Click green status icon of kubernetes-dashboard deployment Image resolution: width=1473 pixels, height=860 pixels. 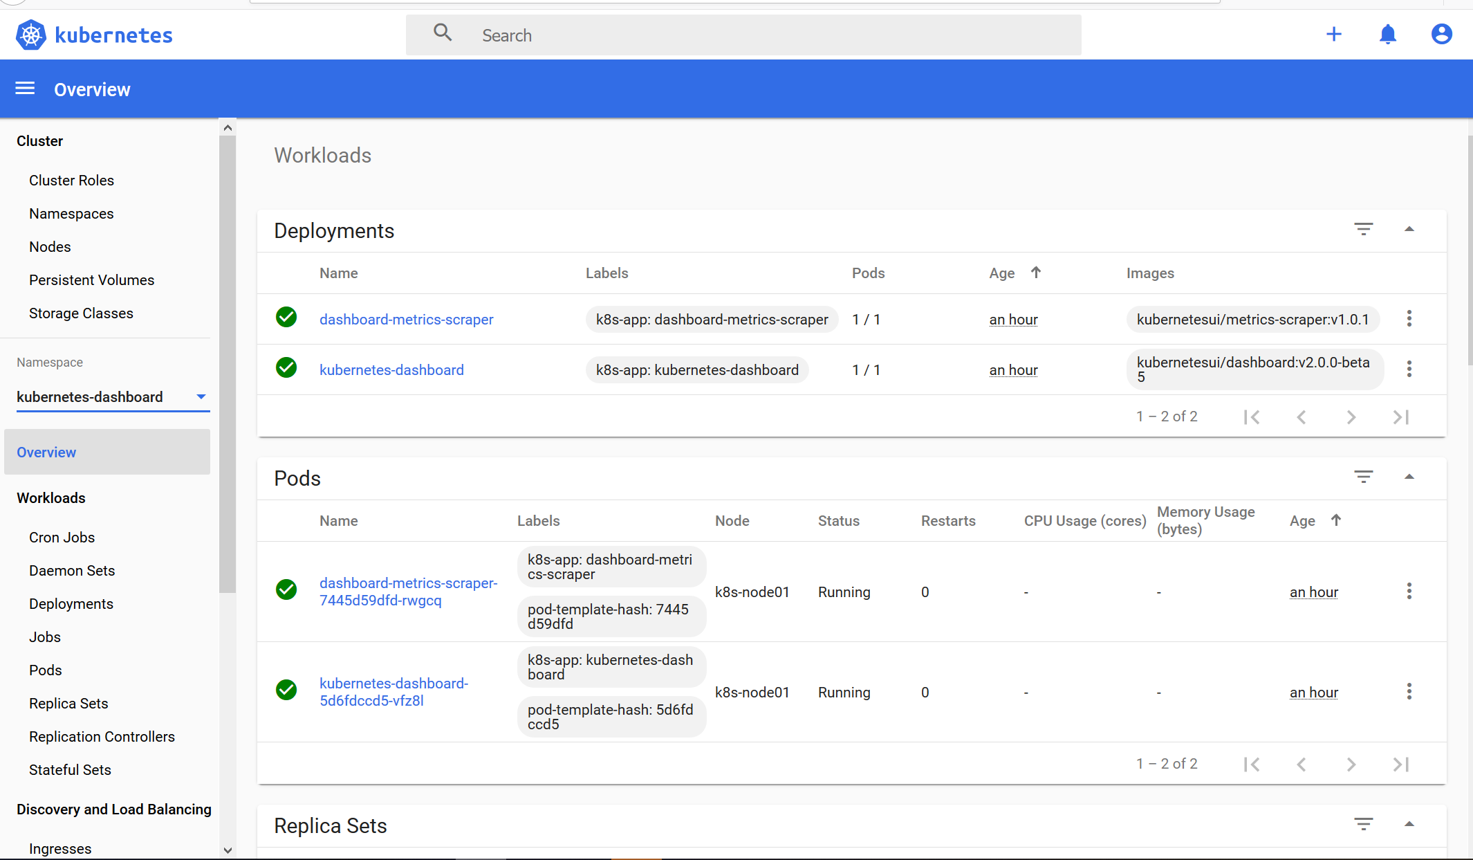point(286,368)
